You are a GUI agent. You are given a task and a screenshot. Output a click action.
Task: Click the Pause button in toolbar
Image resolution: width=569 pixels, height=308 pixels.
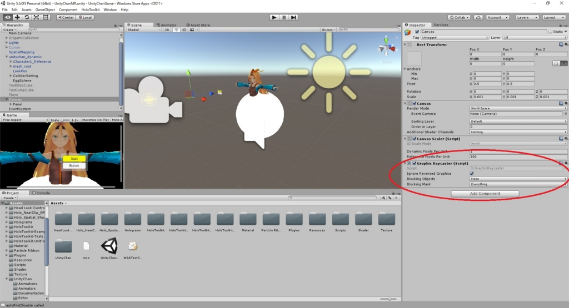[284, 17]
